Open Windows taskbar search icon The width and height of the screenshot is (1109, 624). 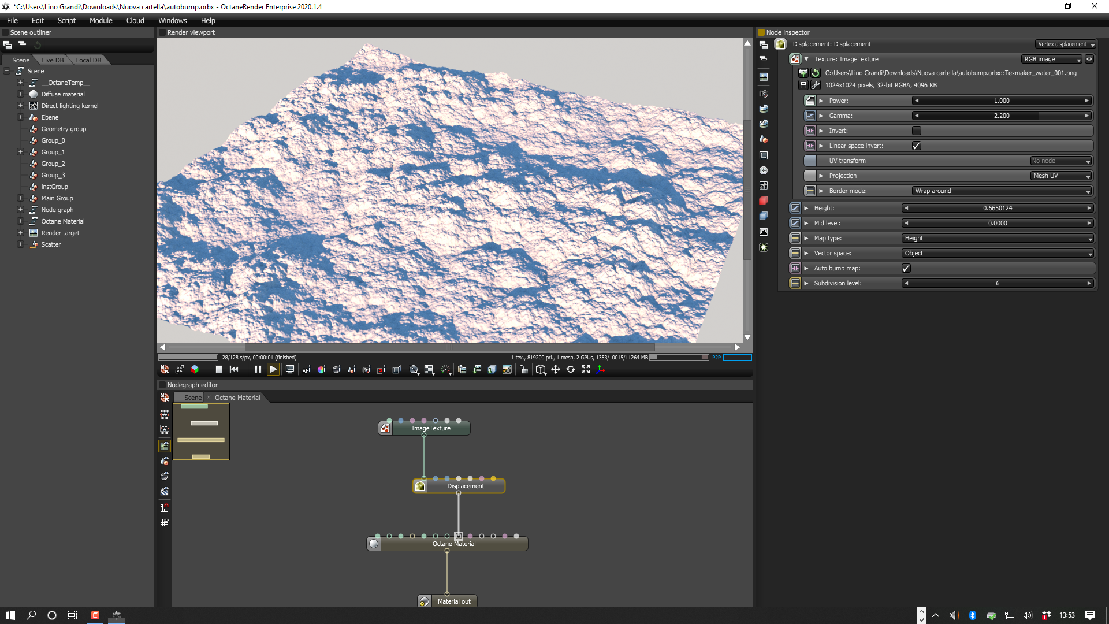point(31,615)
